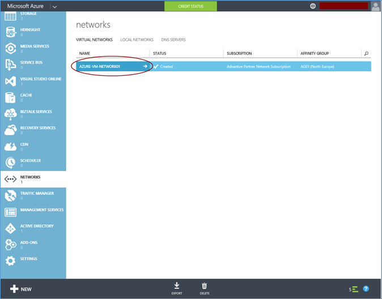Open the help question mark icon
382x299 pixels.
[x=366, y=289]
